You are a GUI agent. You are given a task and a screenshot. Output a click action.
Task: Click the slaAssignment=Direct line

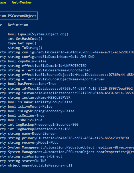click(x=35, y=156)
